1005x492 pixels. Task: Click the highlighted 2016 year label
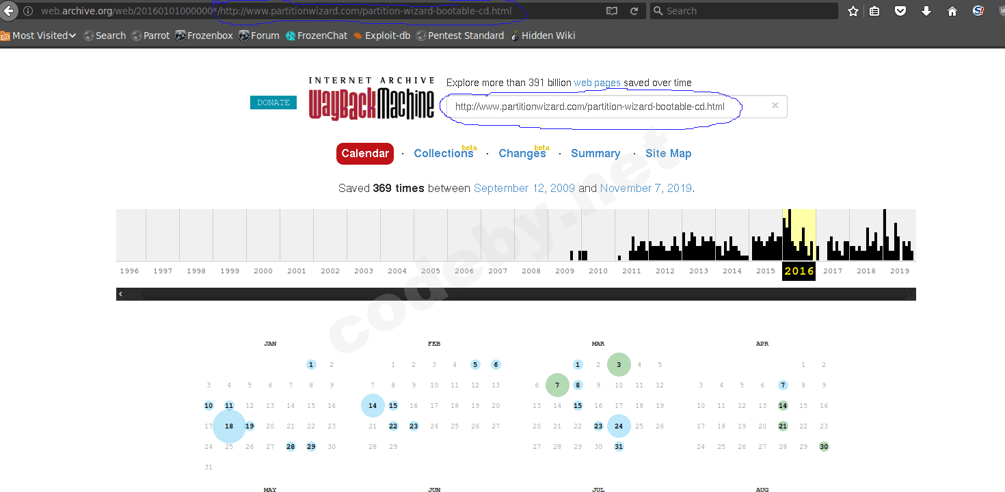click(799, 271)
